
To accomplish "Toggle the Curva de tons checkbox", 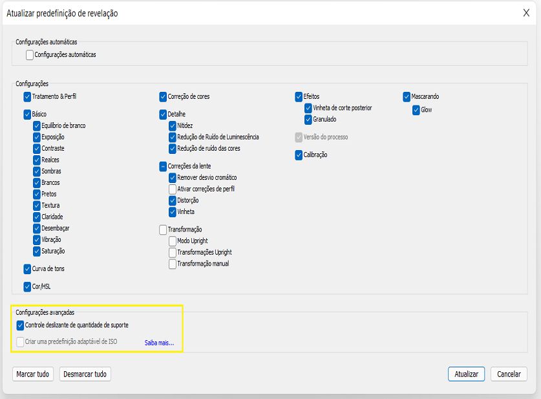I will 27,268.
